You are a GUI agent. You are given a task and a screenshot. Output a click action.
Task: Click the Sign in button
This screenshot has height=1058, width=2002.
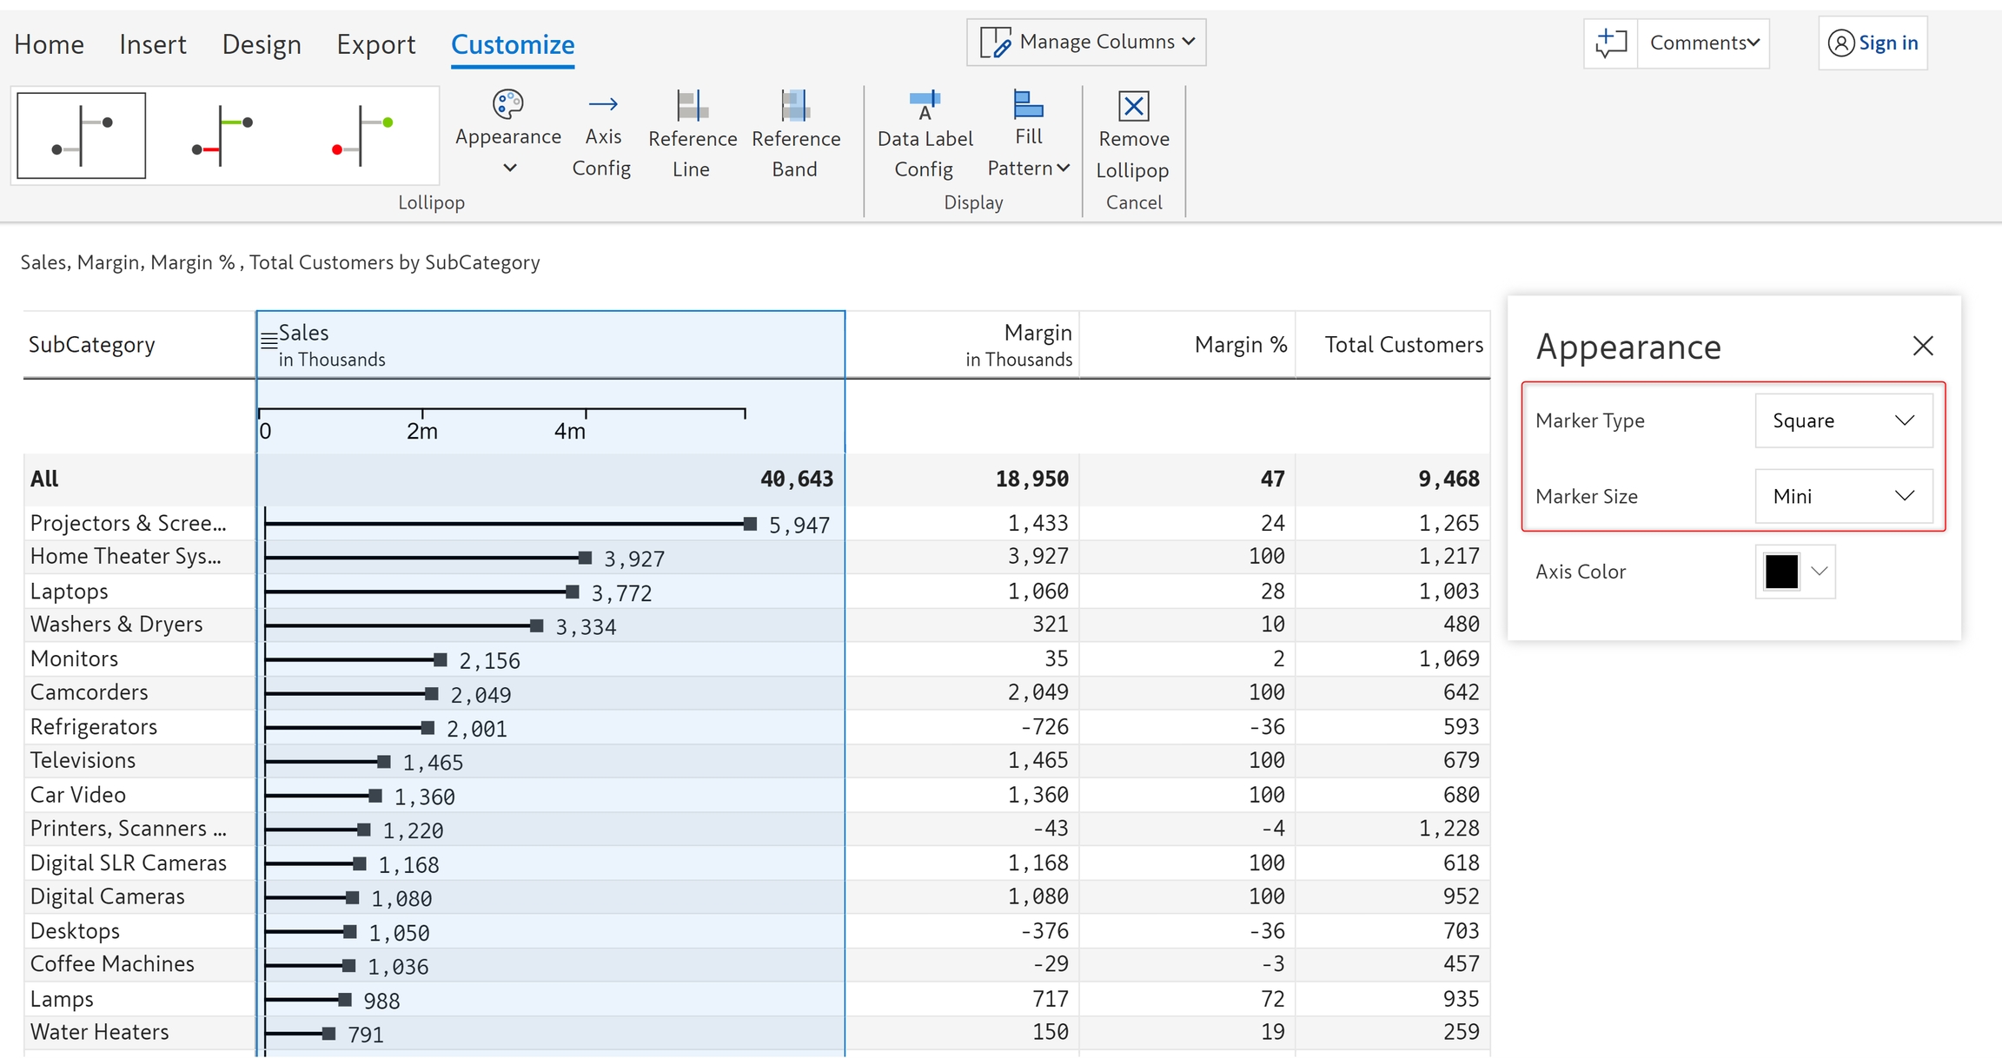click(x=1873, y=43)
